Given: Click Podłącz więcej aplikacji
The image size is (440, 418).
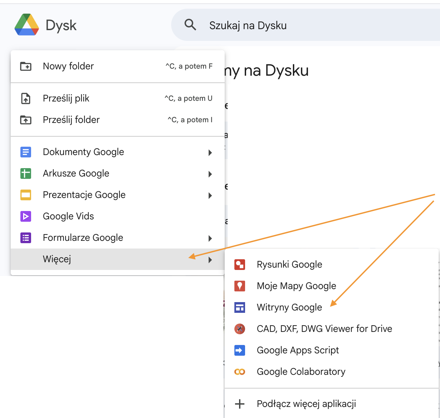Looking at the screenshot, I should (x=307, y=404).
